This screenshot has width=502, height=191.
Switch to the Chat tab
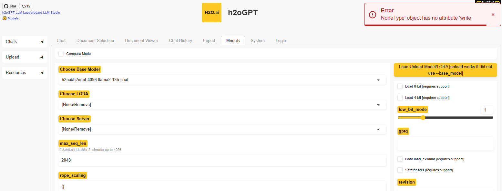click(x=61, y=40)
